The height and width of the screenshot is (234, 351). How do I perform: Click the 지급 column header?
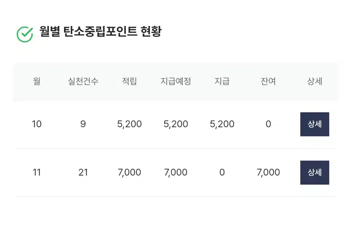tap(222, 81)
